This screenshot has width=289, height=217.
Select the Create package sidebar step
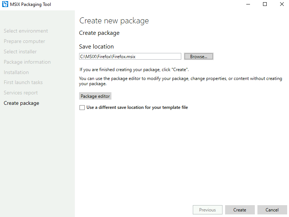pos(22,103)
